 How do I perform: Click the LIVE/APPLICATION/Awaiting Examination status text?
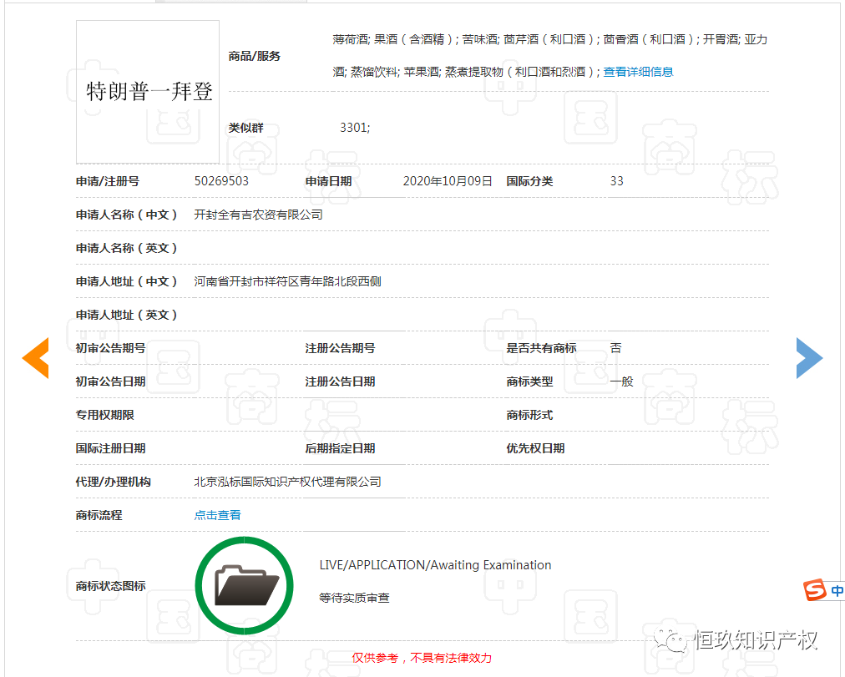(x=435, y=565)
